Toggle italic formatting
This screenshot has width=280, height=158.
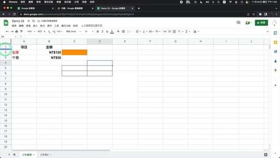tap(102, 32)
